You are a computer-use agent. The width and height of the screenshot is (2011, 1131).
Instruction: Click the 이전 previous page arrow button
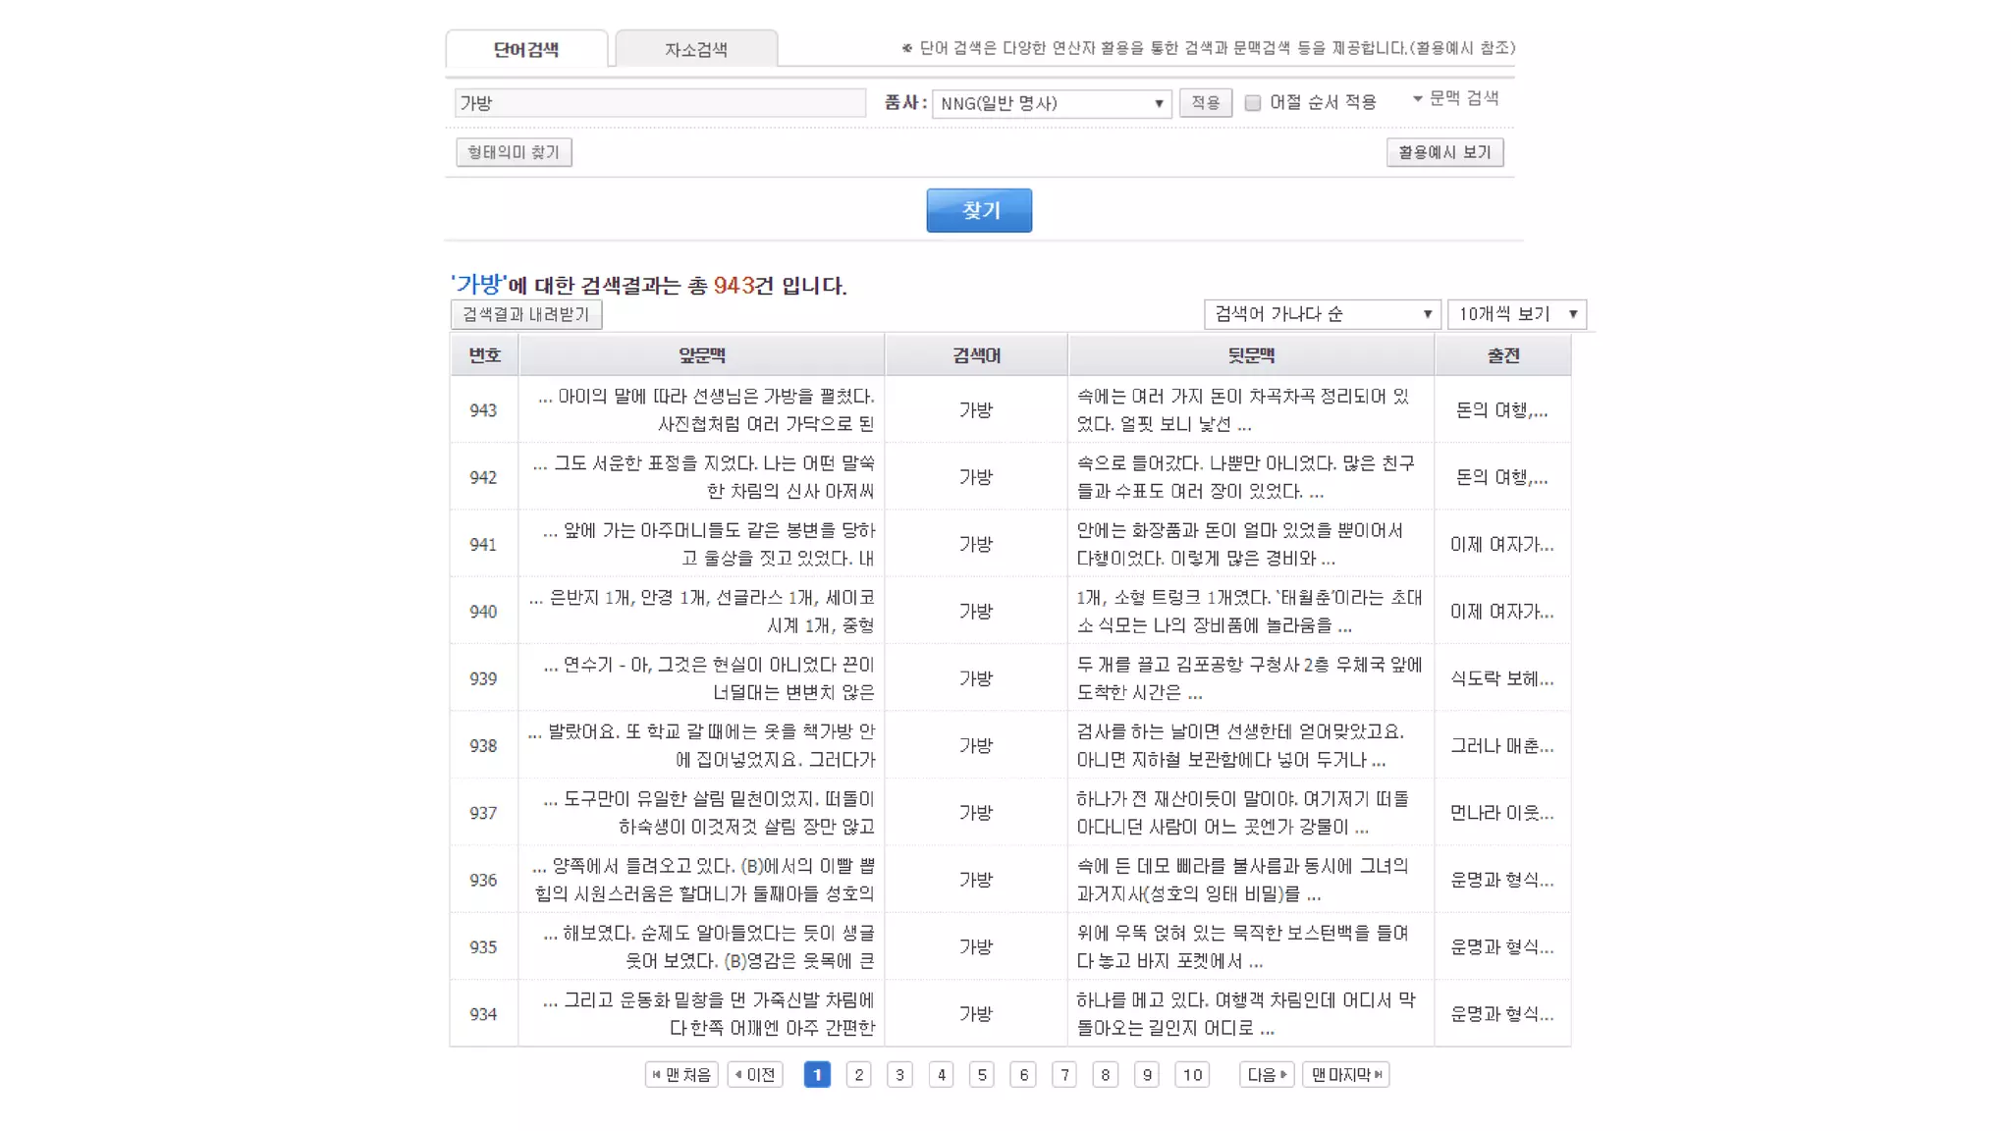[755, 1074]
